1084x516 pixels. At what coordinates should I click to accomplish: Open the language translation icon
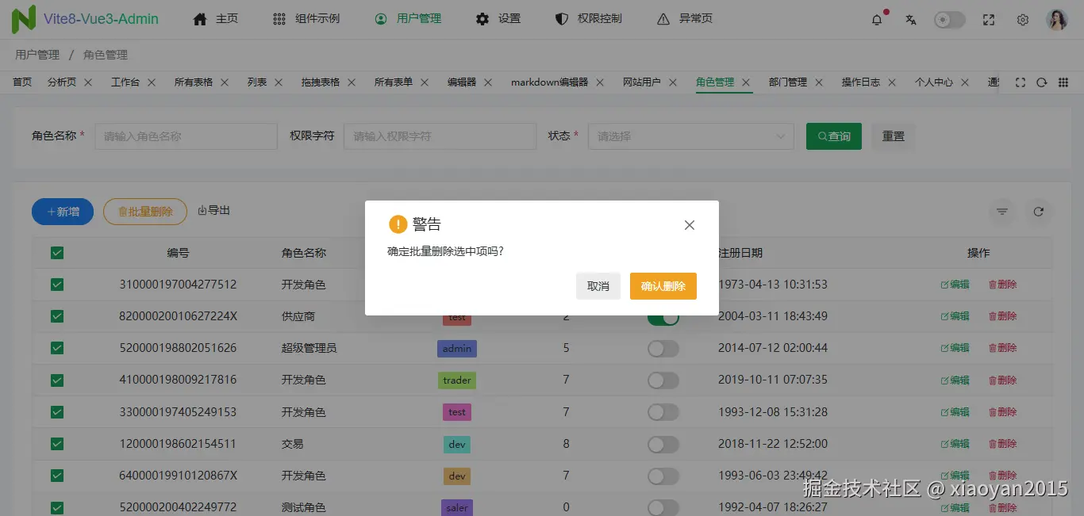pyautogui.click(x=911, y=20)
